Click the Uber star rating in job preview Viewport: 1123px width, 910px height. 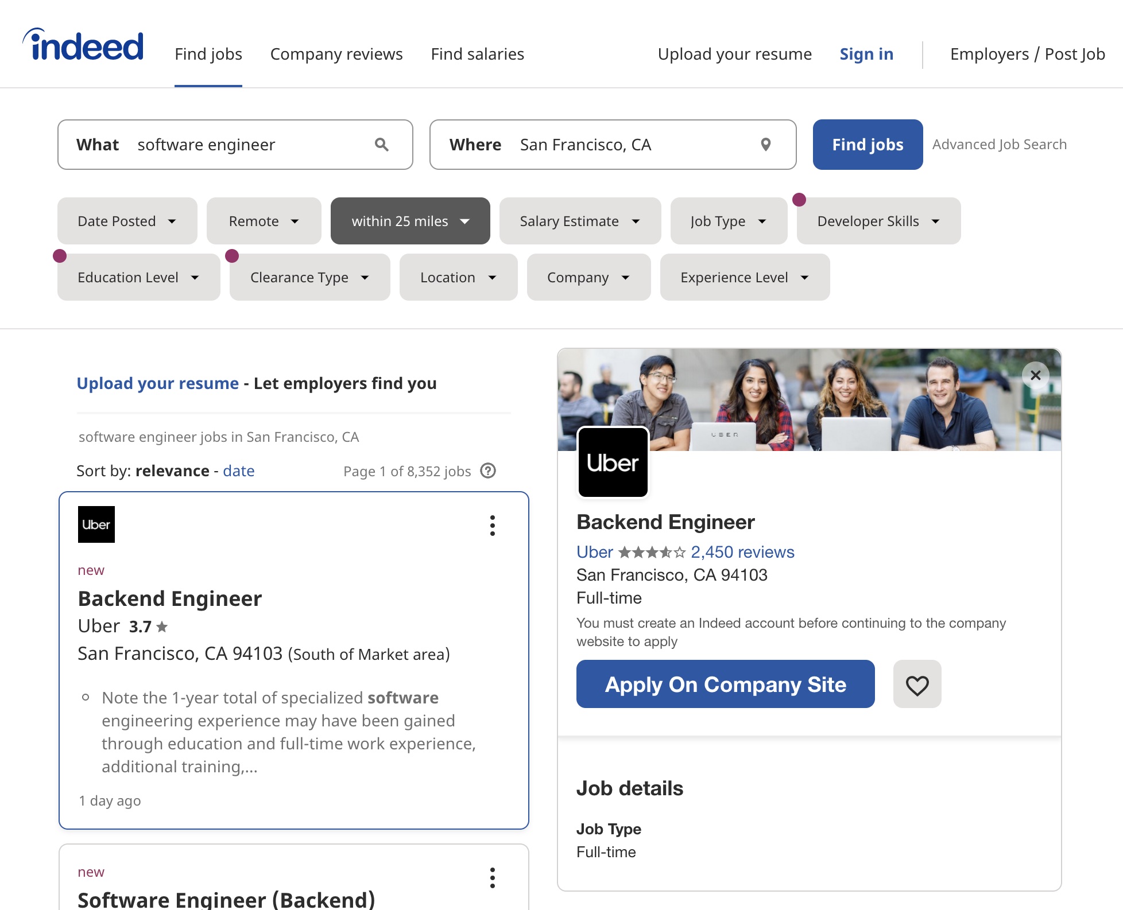click(x=652, y=552)
